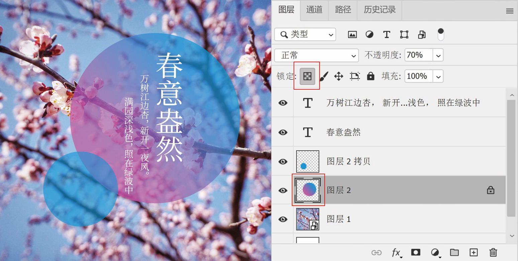Switch to the 路径 tab
The image size is (518, 261).
pos(343,10)
